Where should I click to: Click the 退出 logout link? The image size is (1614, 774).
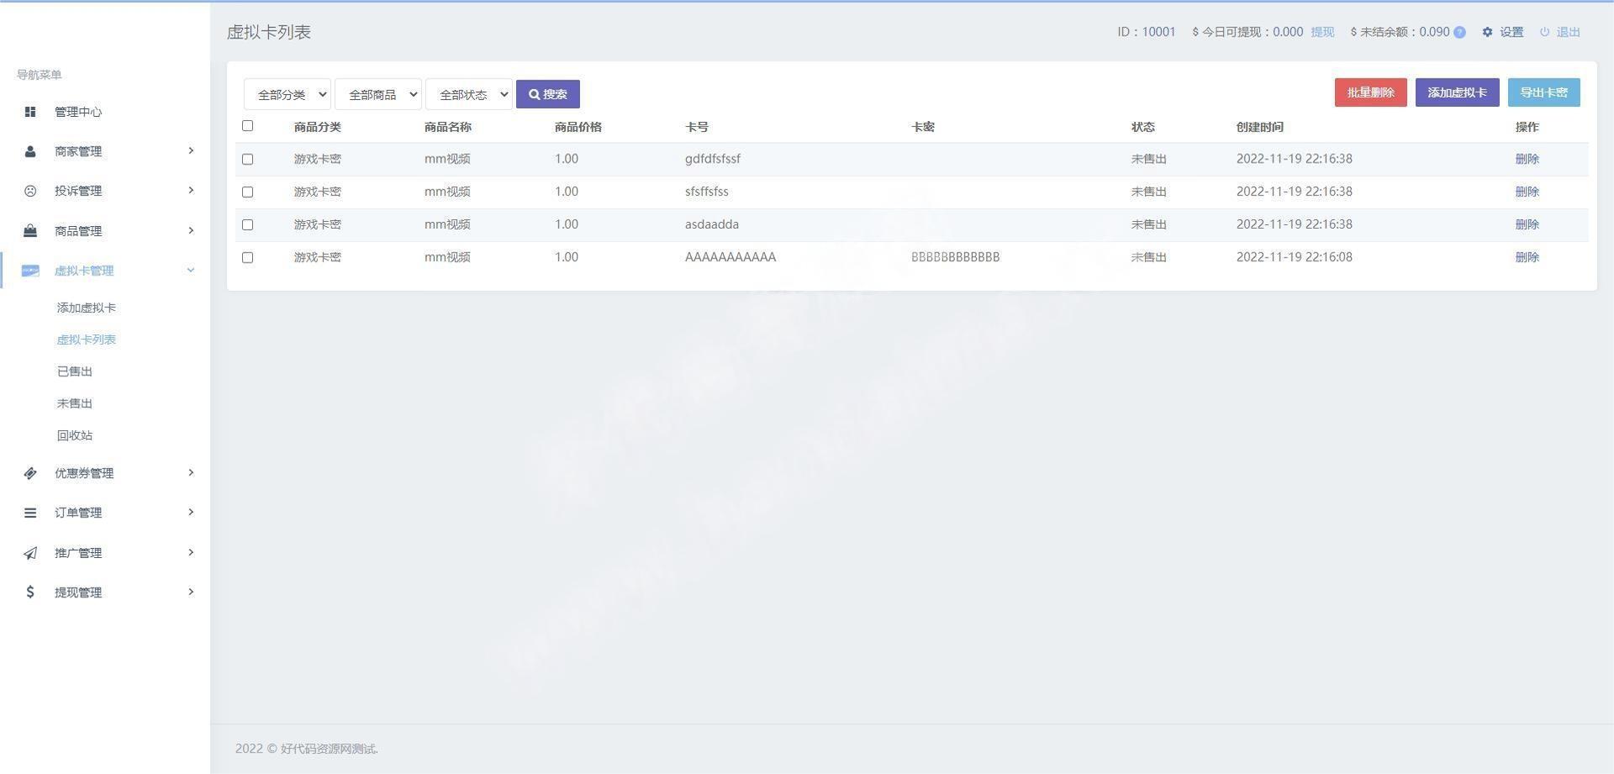1569,32
